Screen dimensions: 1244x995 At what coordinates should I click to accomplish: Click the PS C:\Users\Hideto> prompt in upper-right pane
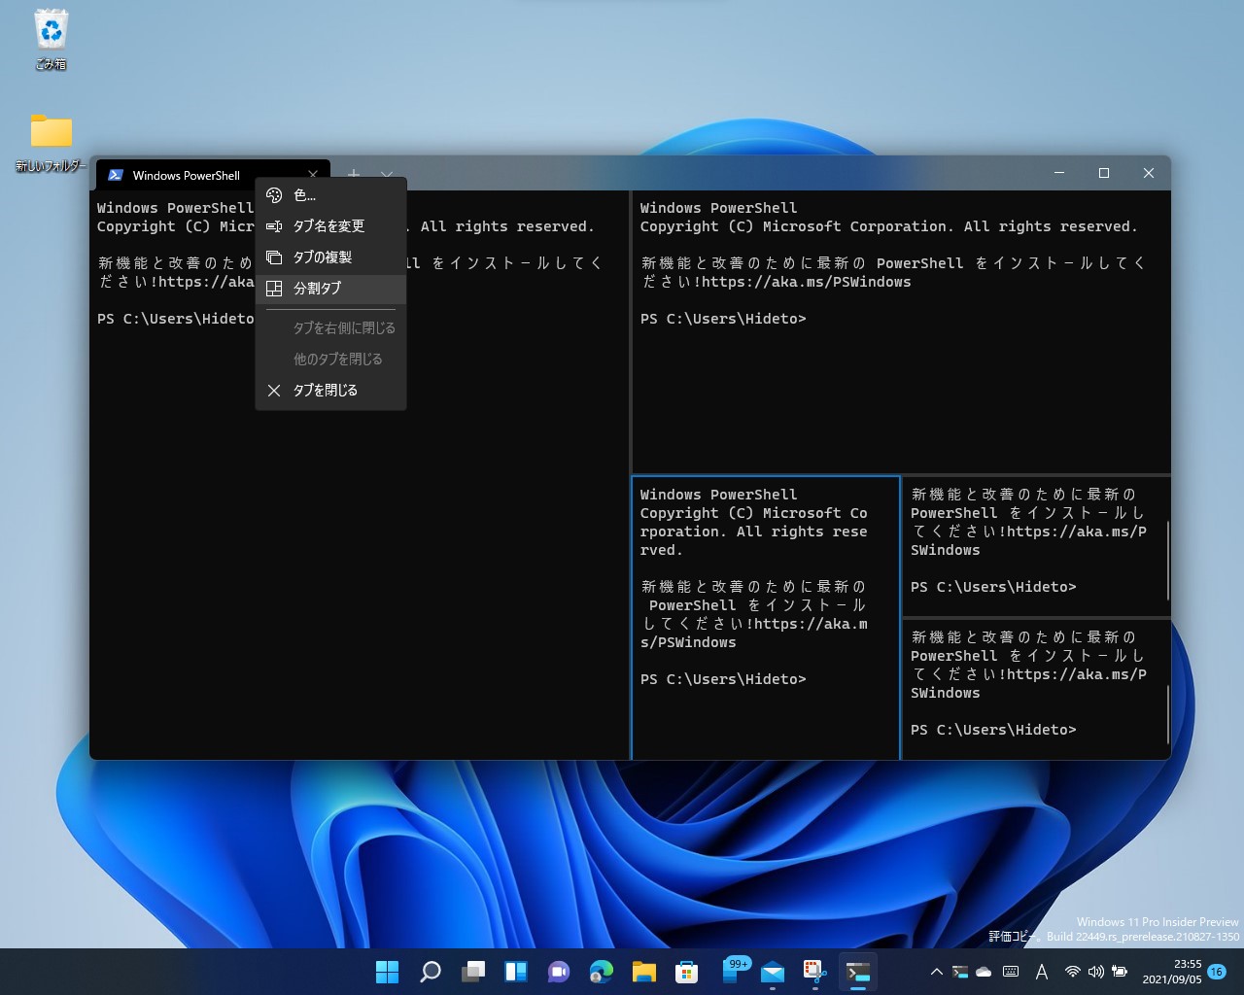pos(723,319)
